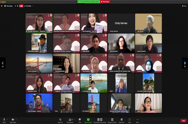
Task: Open Breakout Rooms
Action: point(112,120)
